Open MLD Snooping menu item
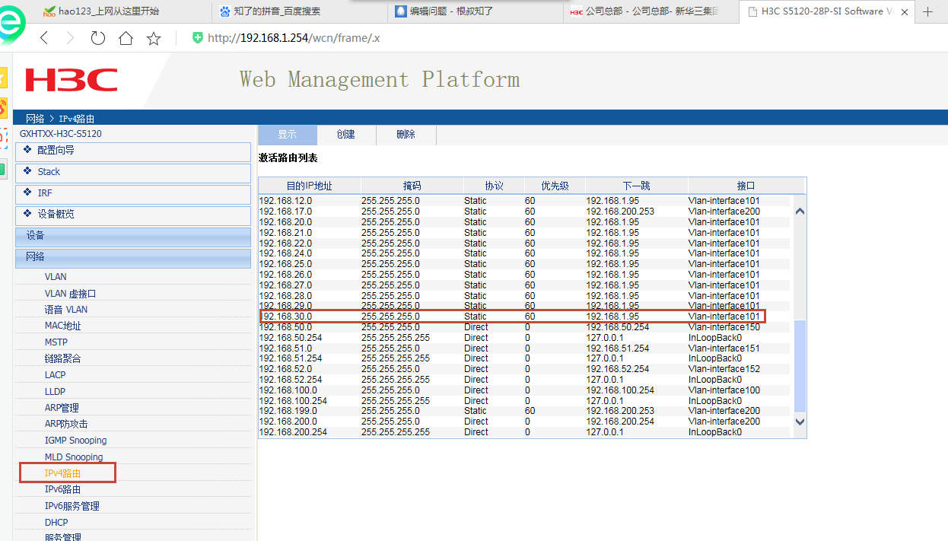 [74, 457]
